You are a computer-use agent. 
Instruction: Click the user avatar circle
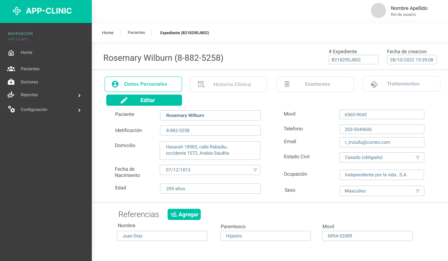[x=378, y=11]
